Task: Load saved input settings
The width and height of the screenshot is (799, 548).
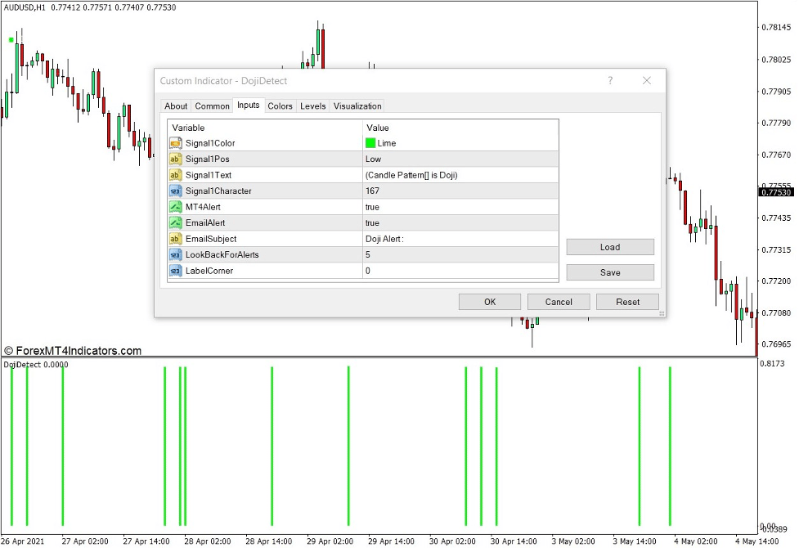Action: coord(609,247)
